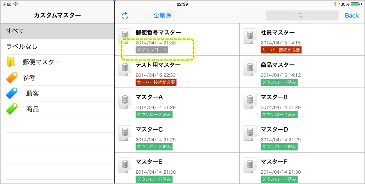The width and height of the screenshot is (365, 184).
Task: Click the yellow 郵便マスター folder icon
Action: coord(11,62)
